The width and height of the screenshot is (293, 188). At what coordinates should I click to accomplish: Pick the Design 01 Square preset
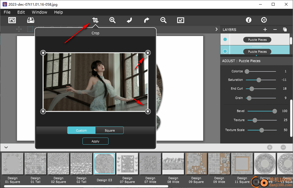(12, 164)
